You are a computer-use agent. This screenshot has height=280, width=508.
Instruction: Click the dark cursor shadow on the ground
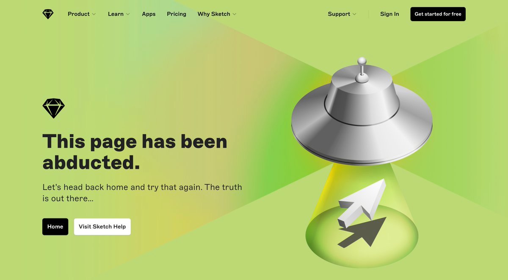363,232
